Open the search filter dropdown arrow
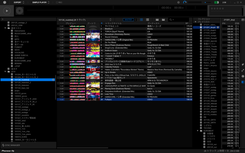Image resolution: width=245 pixels, height=153 pixels. (173, 20)
